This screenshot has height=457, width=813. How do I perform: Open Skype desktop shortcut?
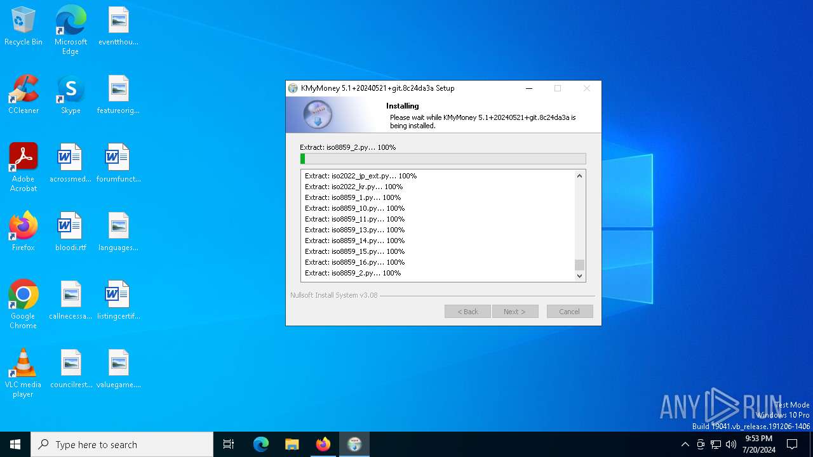tap(71, 95)
